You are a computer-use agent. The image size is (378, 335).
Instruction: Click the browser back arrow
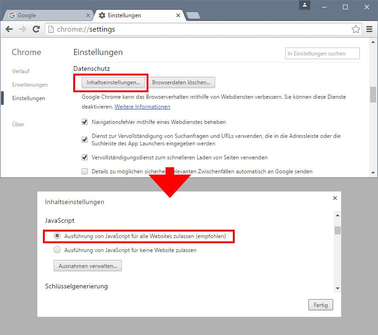click(9, 29)
